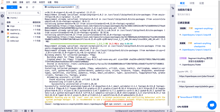
Task: Open notifications bell in status bar
Action: 171,111
